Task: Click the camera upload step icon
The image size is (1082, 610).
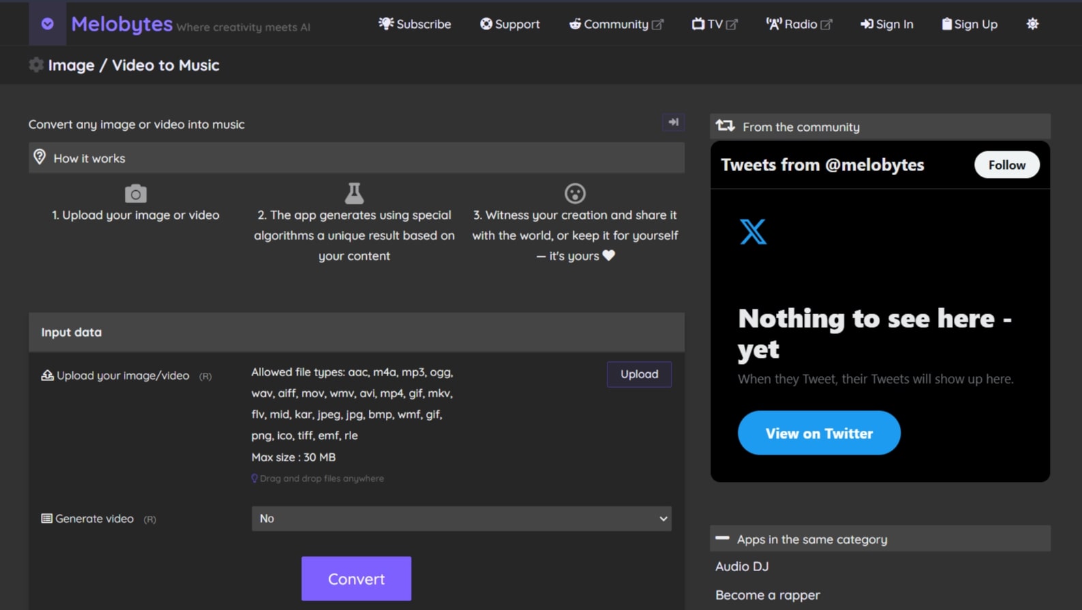Action: coord(136,194)
